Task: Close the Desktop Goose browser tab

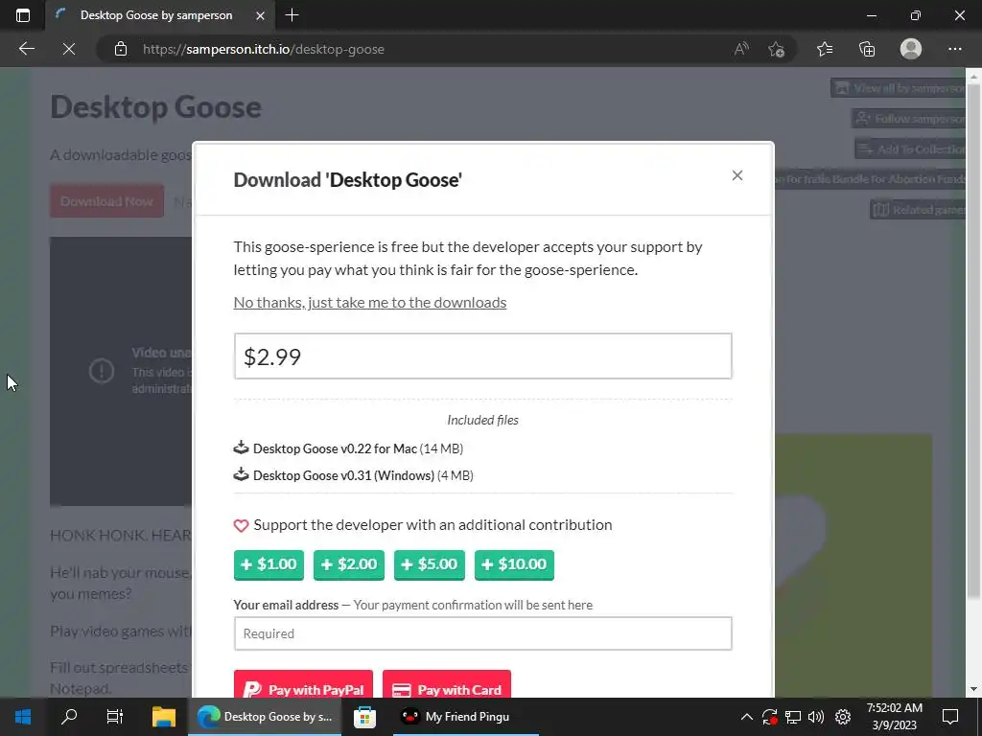Action: pyautogui.click(x=260, y=15)
